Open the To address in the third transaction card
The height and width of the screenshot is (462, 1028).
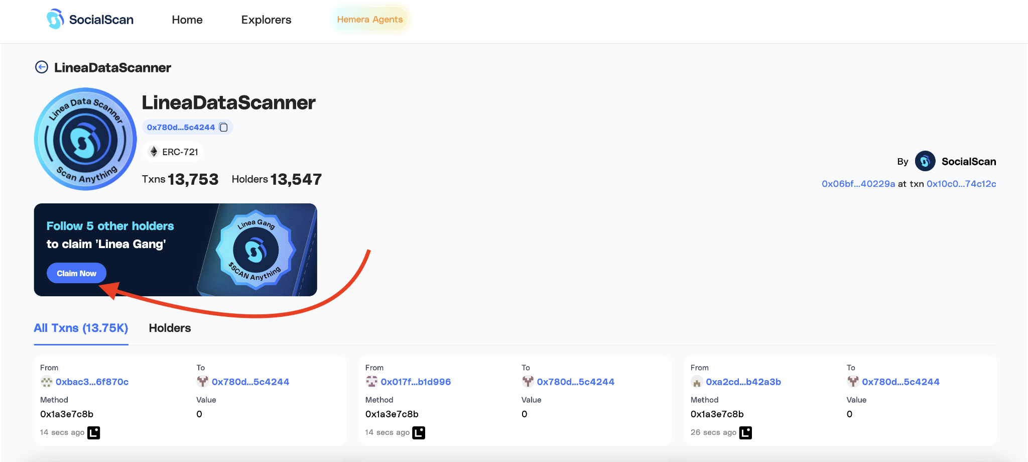(x=901, y=382)
